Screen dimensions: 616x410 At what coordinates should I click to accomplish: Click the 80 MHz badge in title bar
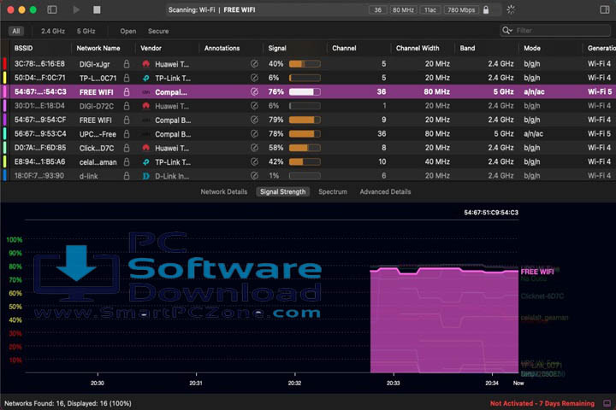pyautogui.click(x=403, y=9)
